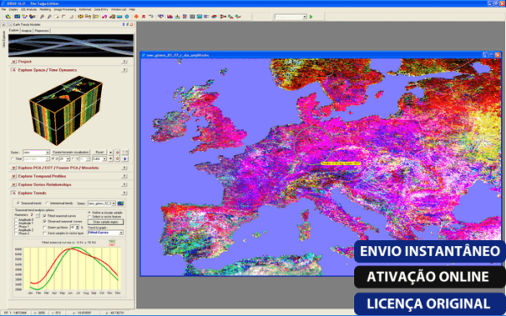Click the Green up/down percentage stepper

[77, 228]
